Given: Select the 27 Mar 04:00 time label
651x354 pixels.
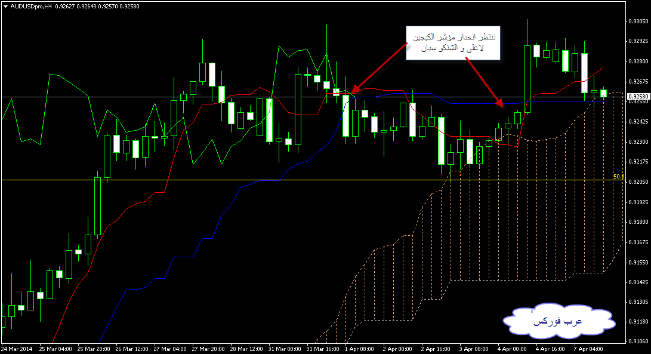Looking at the screenshot, I should pyautogui.click(x=170, y=349).
